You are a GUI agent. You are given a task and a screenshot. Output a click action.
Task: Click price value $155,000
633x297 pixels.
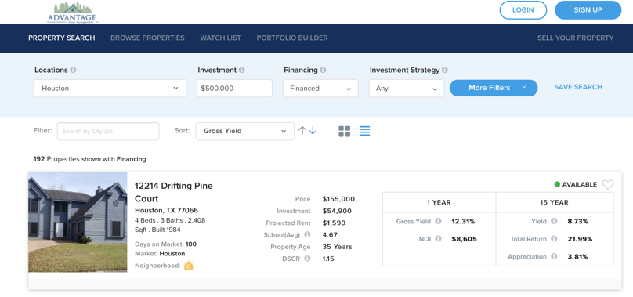tap(338, 199)
